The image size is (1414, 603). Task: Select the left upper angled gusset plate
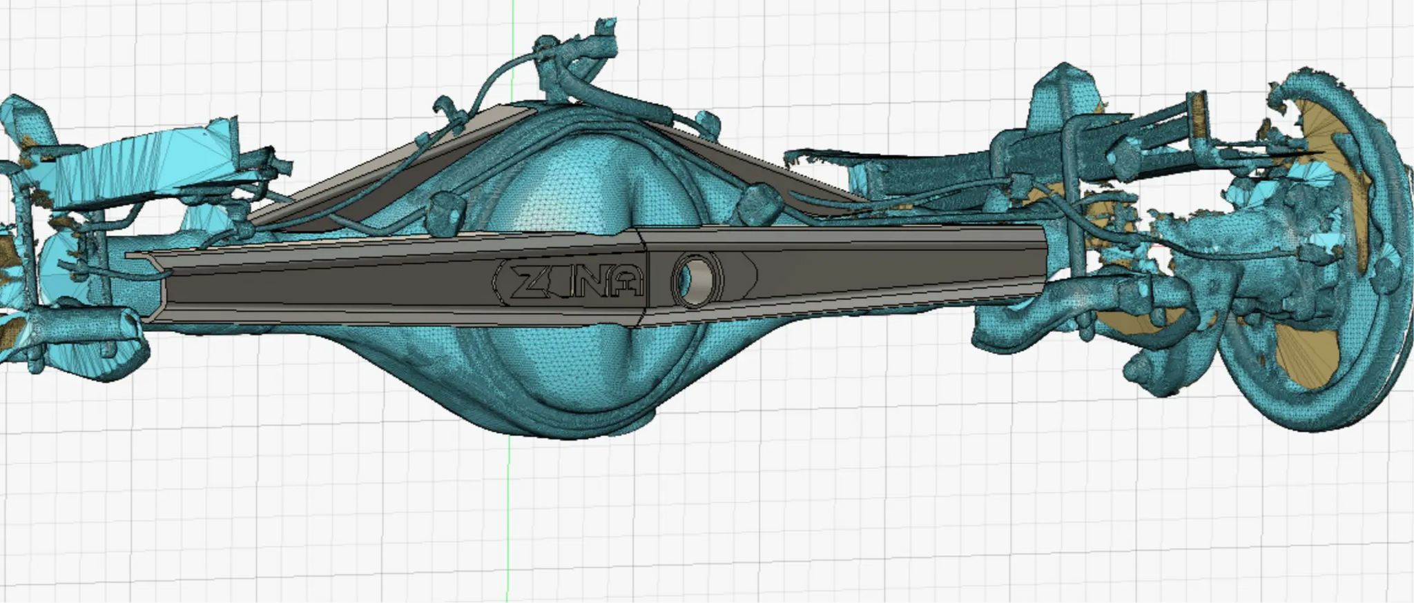(x=387, y=172)
